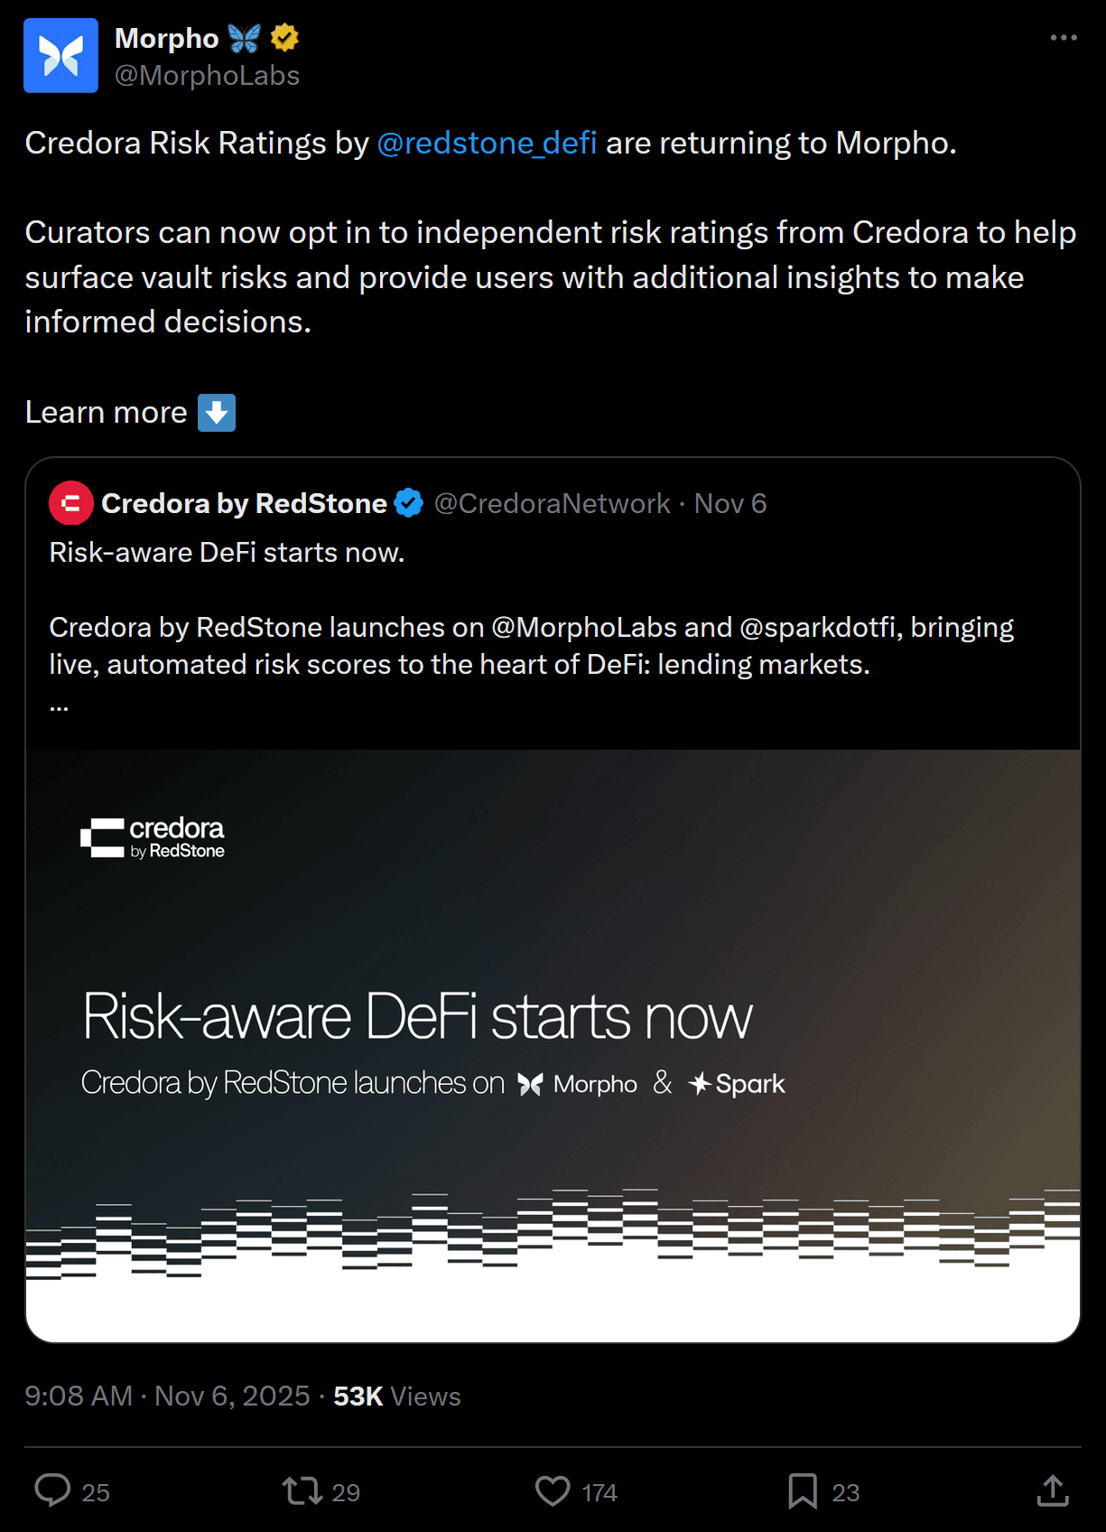Bookmark this tweet
The height and width of the screenshot is (1532, 1106).
[802, 1490]
